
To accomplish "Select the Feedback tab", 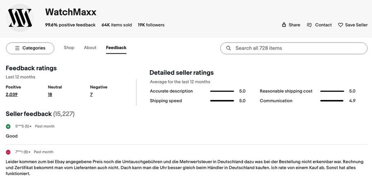I will tap(116, 48).
